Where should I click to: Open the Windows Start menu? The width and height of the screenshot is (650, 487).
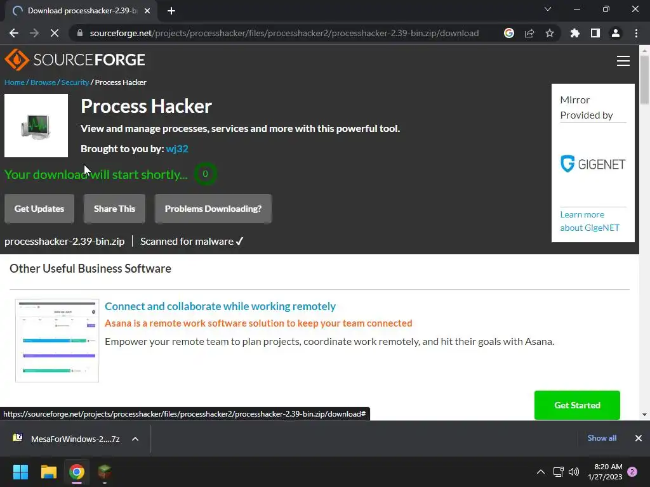[x=20, y=472]
